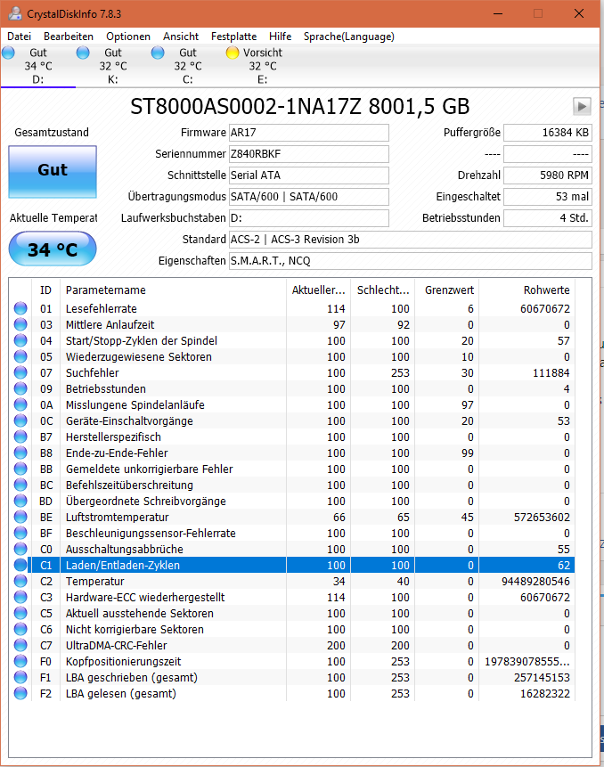The image size is (604, 767).
Task: Click status icon for Kopfpositionierungszeit
Action: pos(20,661)
